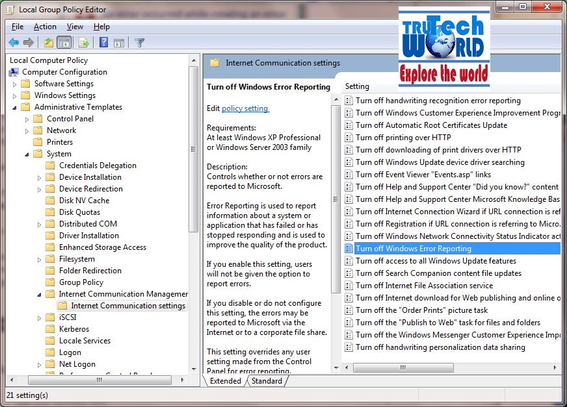Switch to the Standard tab
This screenshot has height=407, width=567.
pos(267,381)
